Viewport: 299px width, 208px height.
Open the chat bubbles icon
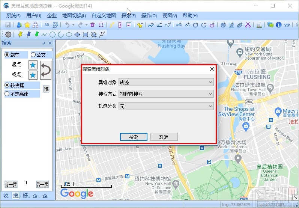pos(270,25)
